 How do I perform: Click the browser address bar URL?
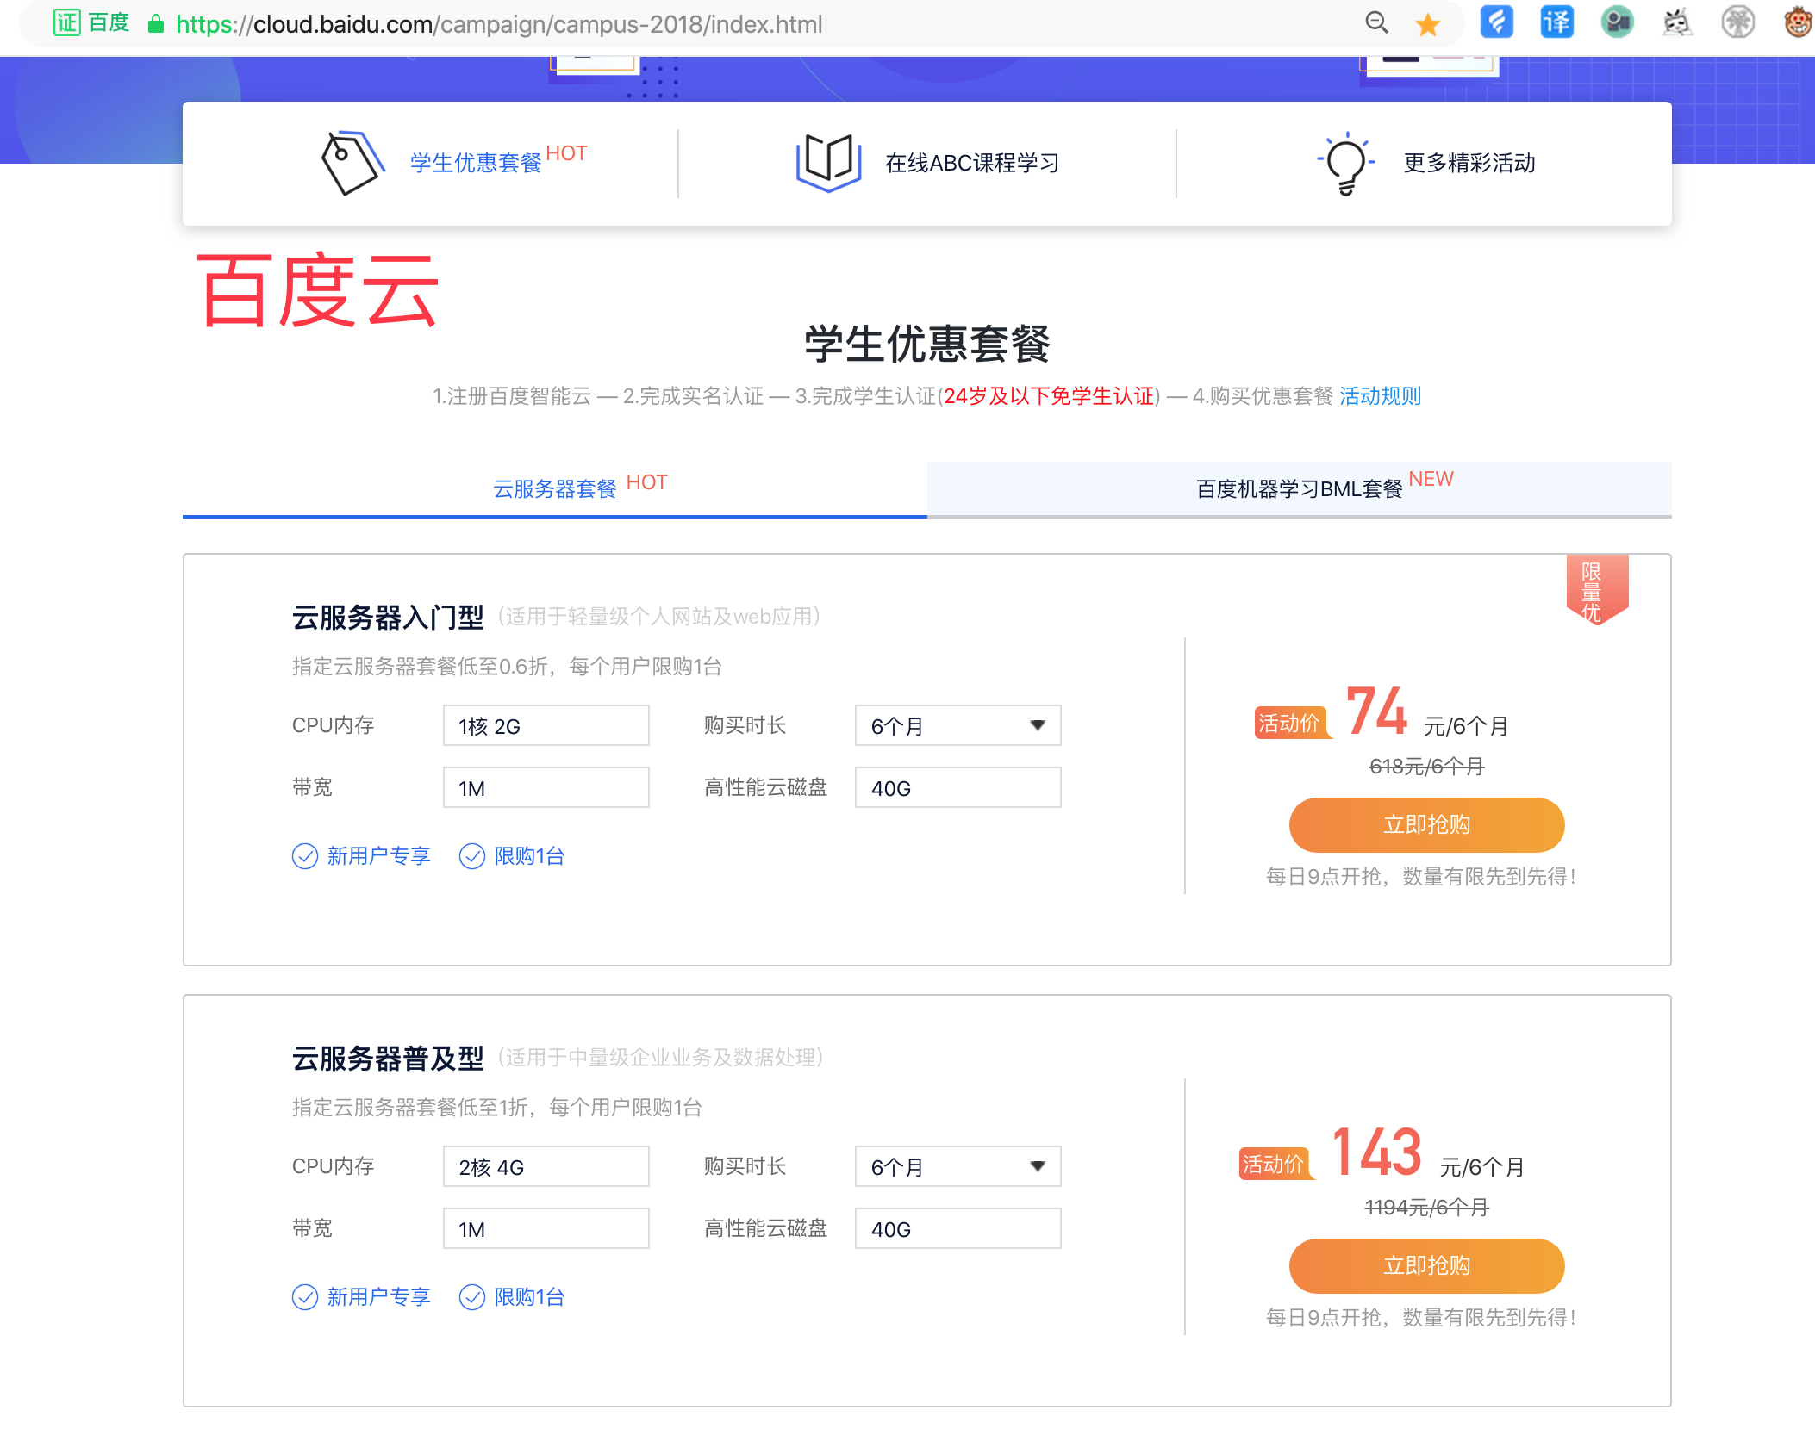(499, 24)
